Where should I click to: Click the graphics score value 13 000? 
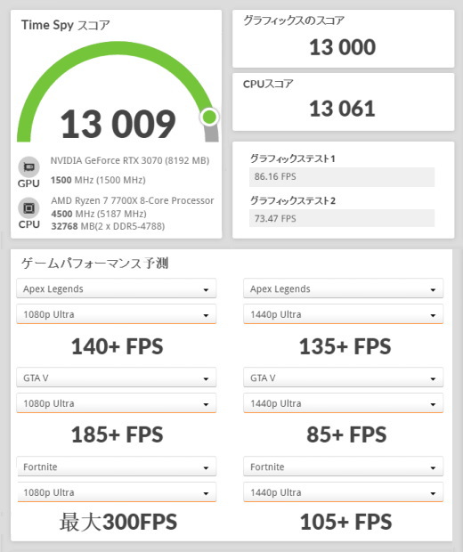pyautogui.click(x=342, y=47)
